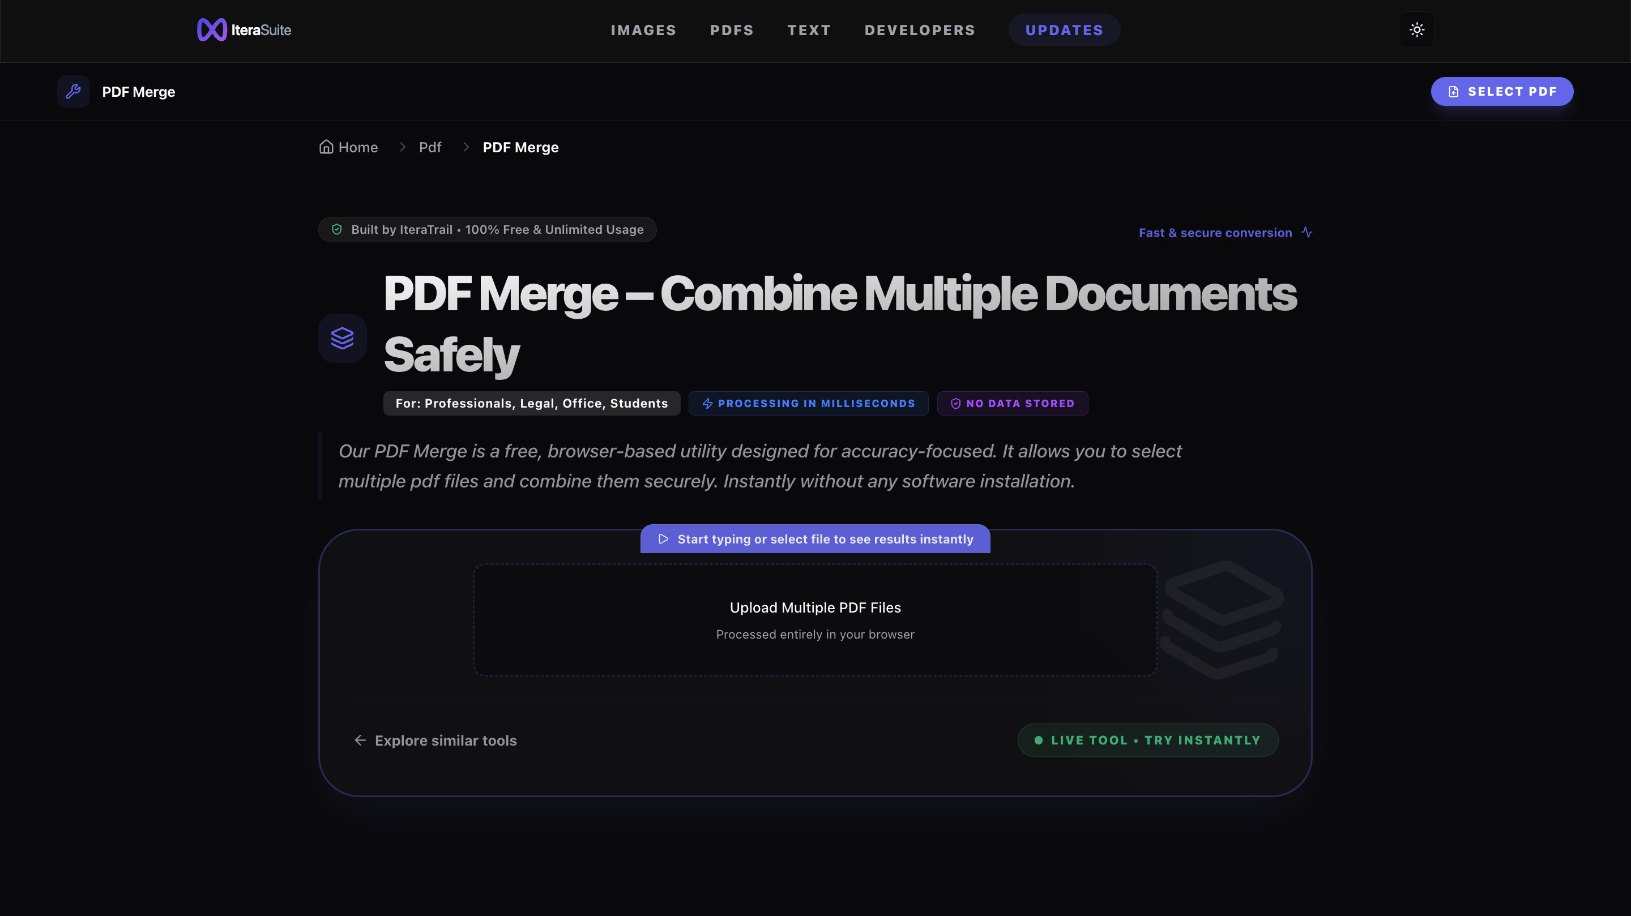Viewport: 1631px width, 916px height.
Task: Click the PDF Merge breadcrumb text
Action: point(520,147)
